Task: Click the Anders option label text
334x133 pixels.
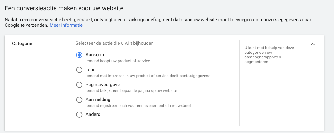Action: 93,114
